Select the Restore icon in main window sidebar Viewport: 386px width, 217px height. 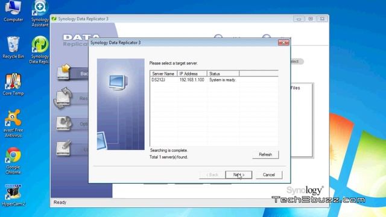pos(63,98)
